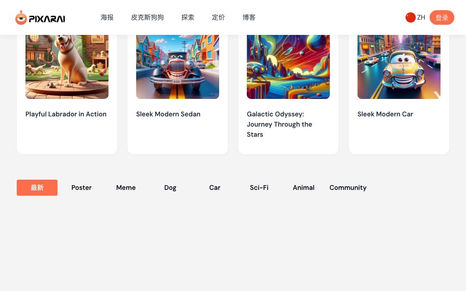Viewport: 466px width, 291px height.
Task: Open the 定价 pricing page
Action: tap(218, 17)
